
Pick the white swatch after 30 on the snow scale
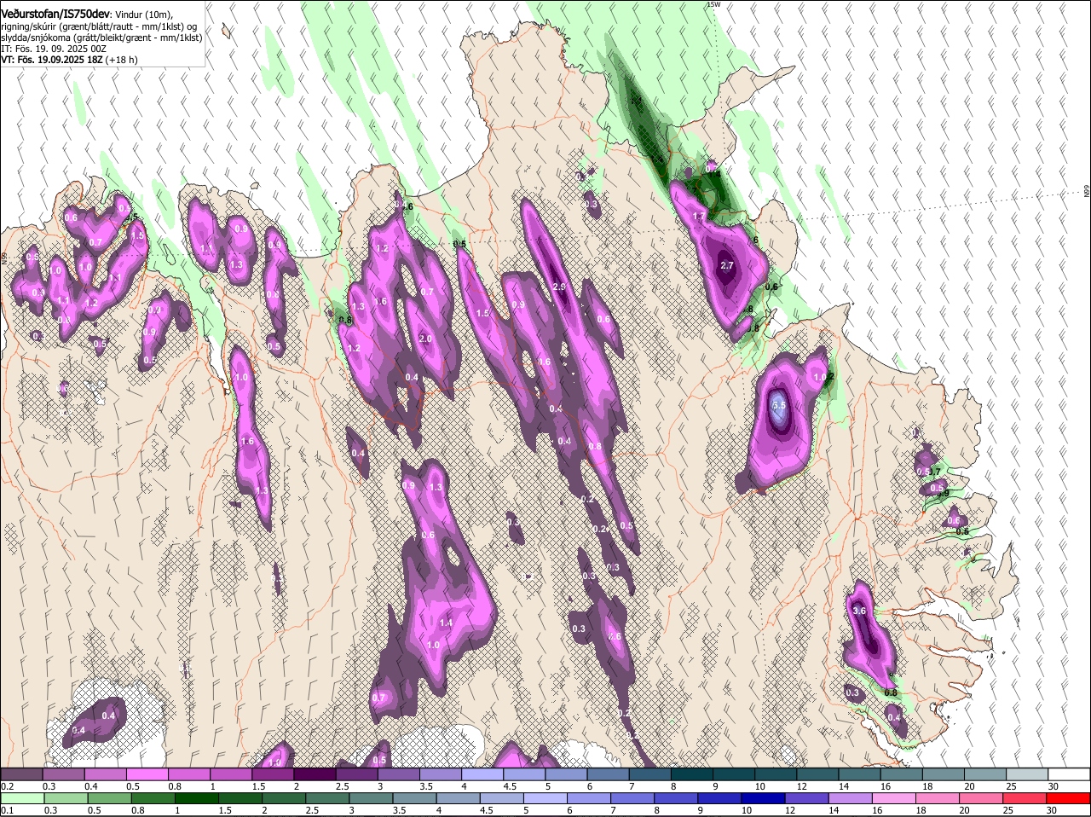1070,774
